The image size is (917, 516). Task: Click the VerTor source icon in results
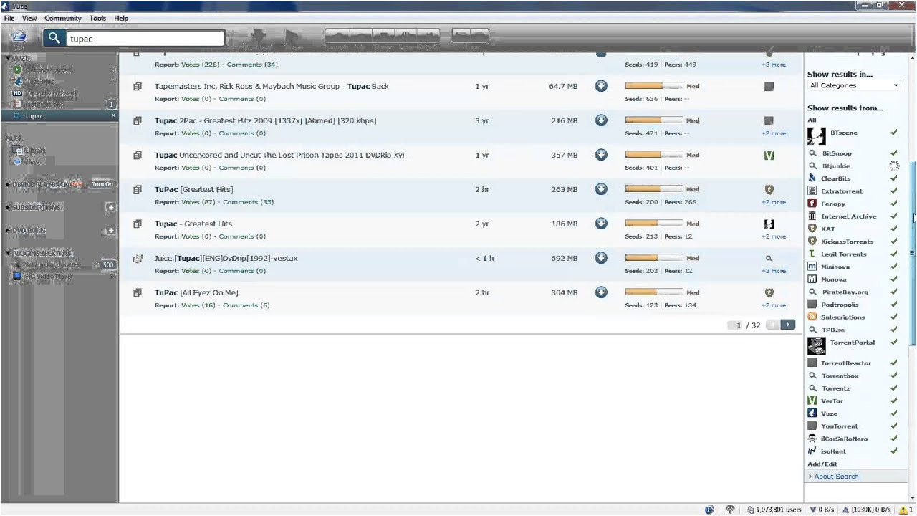click(769, 155)
